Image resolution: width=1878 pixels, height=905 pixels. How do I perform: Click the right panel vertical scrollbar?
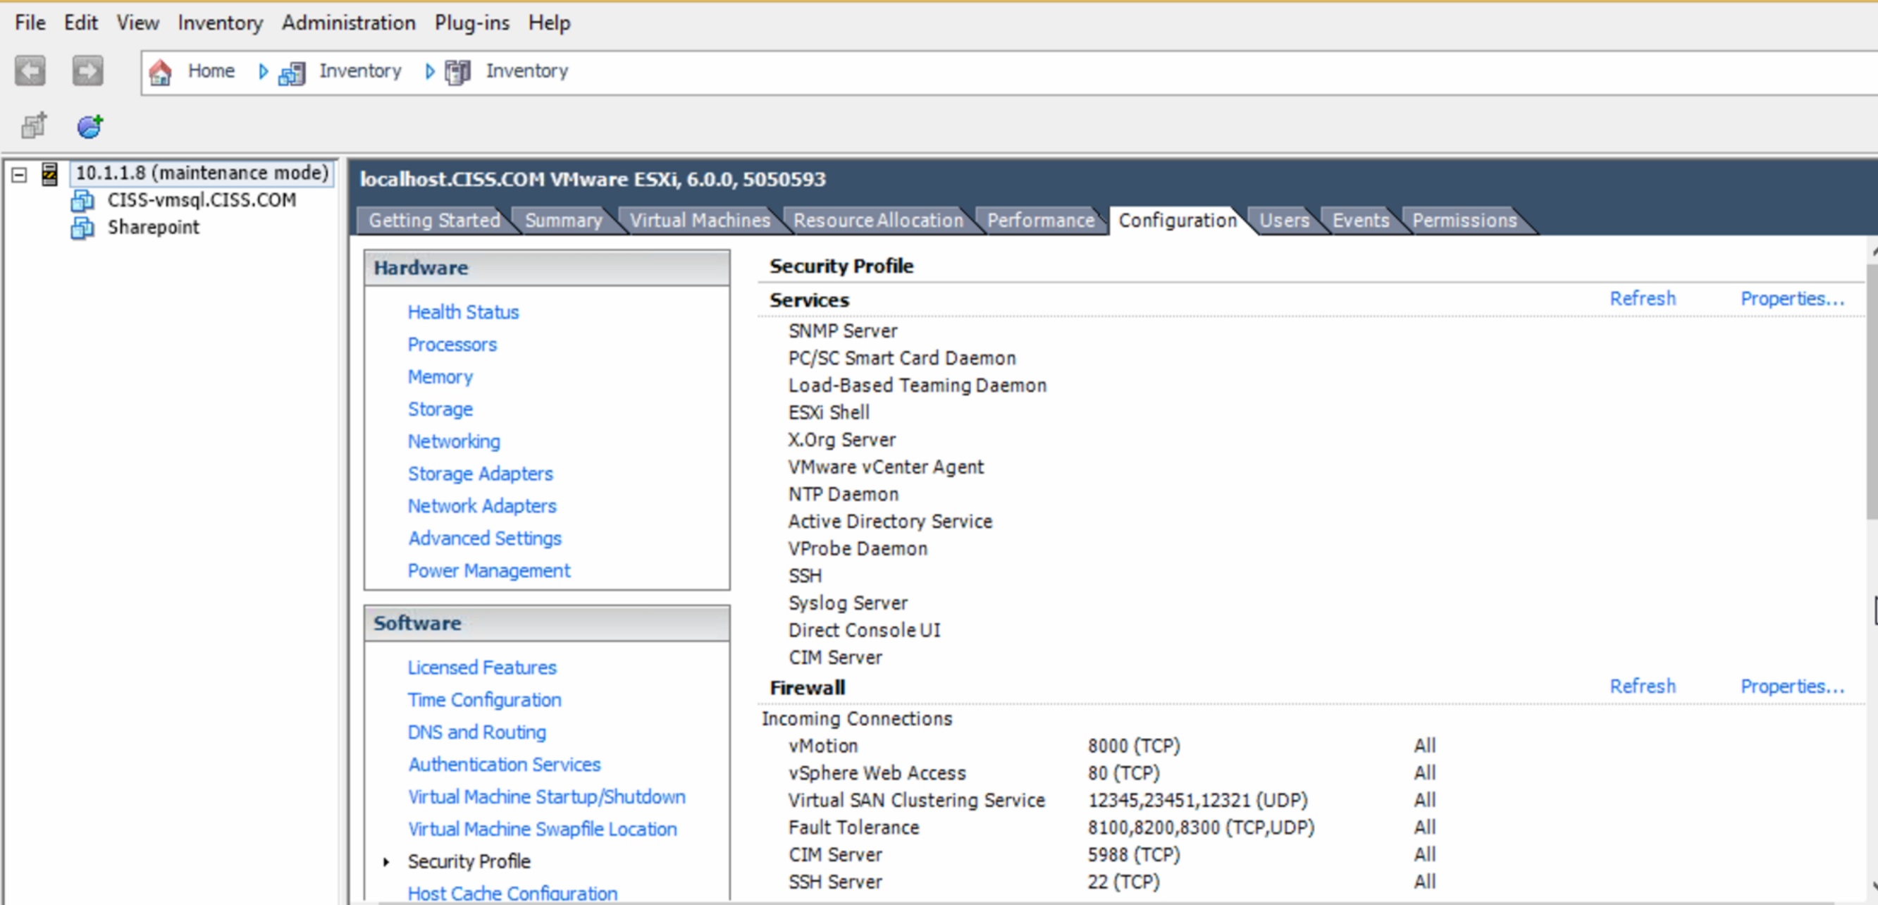(x=1872, y=394)
